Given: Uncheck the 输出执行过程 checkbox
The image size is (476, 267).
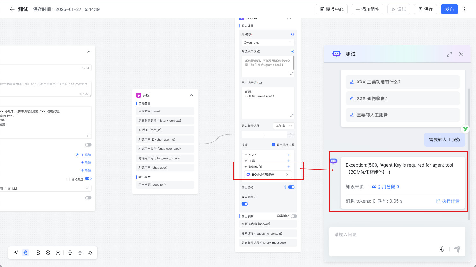Looking at the screenshot, I should coord(273,145).
